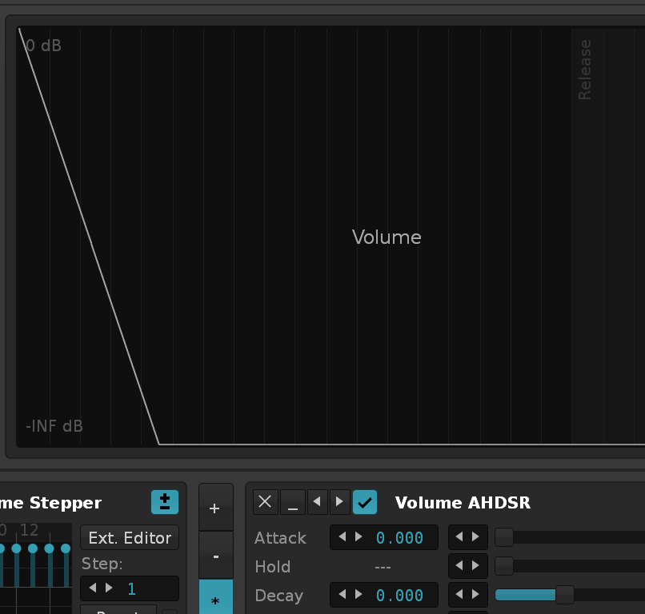This screenshot has width=645, height=614.
Task: Click left arrow beside the Hold slider
Action: [x=459, y=565]
